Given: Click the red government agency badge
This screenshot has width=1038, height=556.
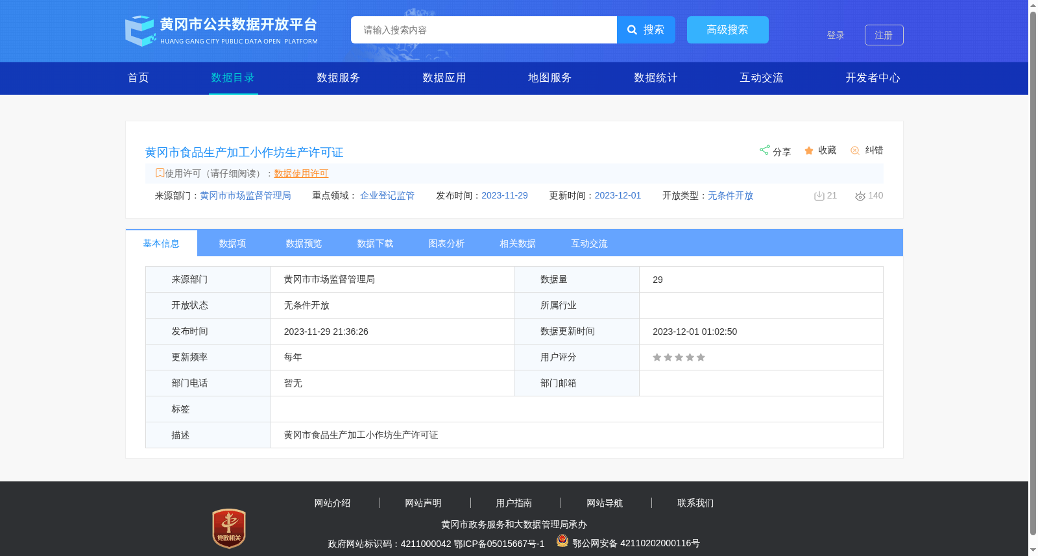Looking at the screenshot, I should 229,529.
